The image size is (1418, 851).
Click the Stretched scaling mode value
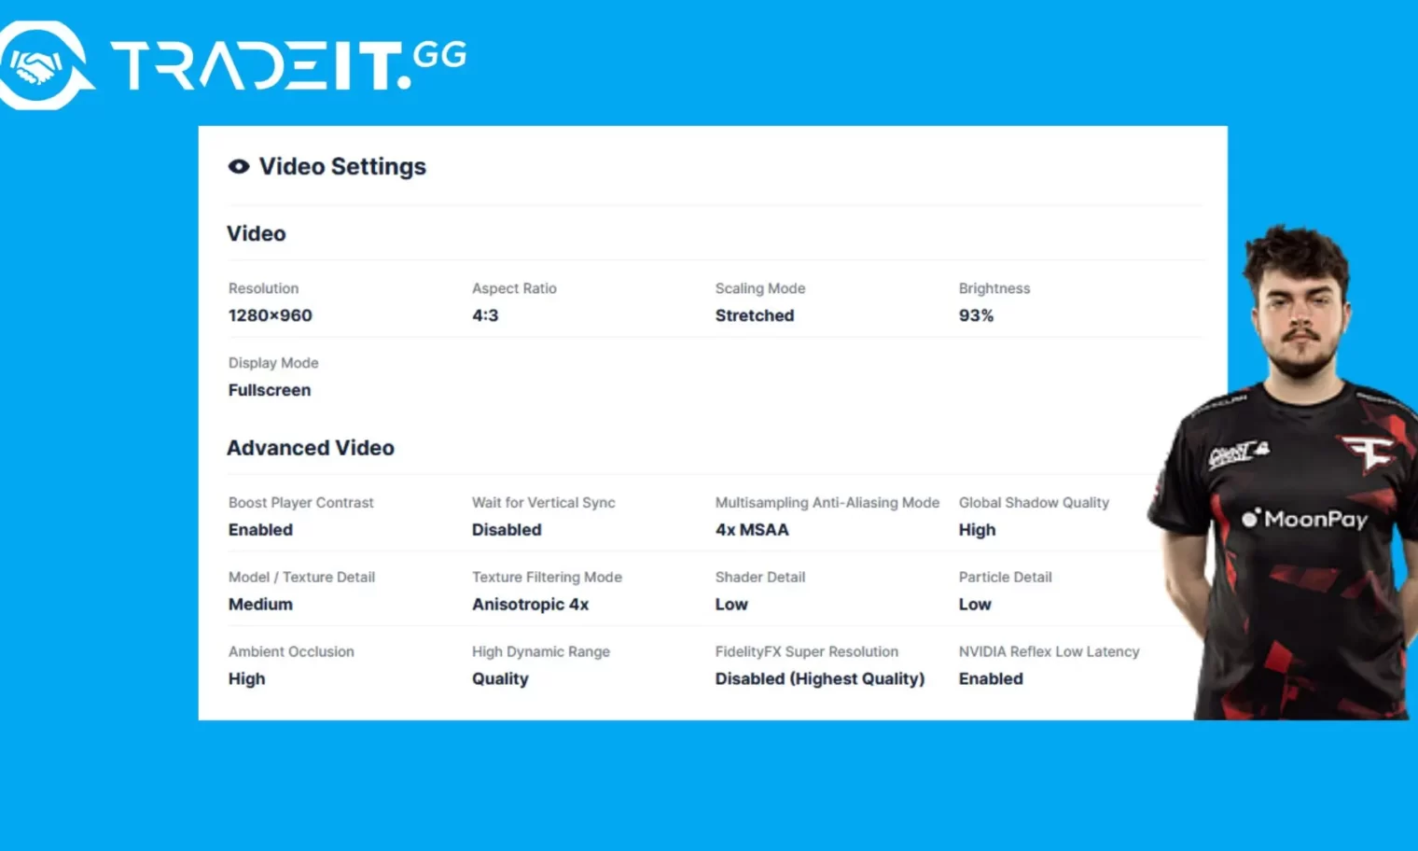click(755, 315)
